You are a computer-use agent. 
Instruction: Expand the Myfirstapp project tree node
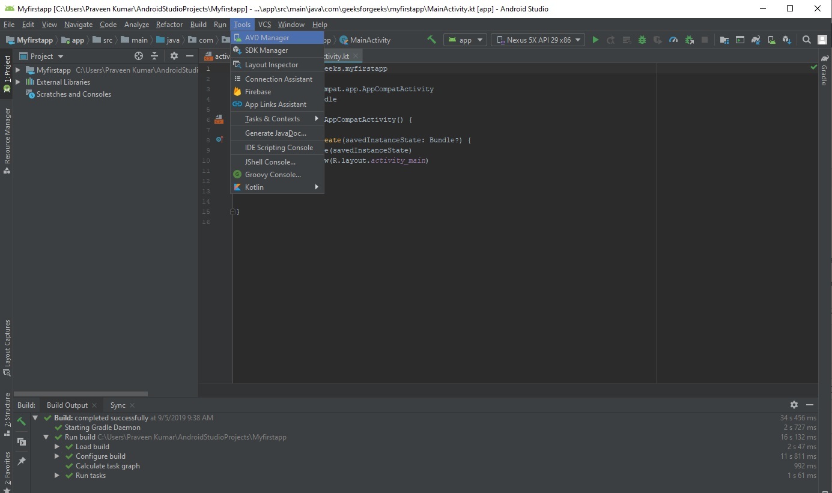[18, 70]
